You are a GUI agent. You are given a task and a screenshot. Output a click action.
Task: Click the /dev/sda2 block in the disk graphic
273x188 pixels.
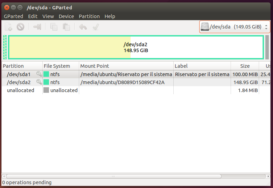coord(136,47)
